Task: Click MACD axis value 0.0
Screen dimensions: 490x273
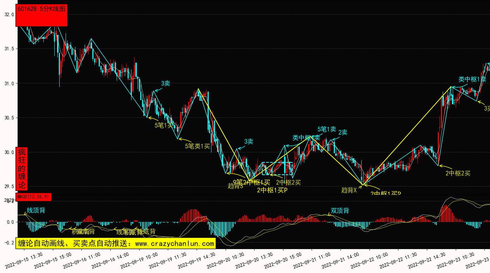Action: coord(10,222)
